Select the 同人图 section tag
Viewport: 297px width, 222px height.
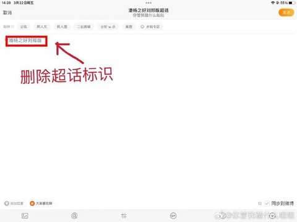coord(62,27)
